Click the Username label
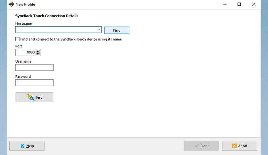The image size is (268, 155). click(23, 61)
